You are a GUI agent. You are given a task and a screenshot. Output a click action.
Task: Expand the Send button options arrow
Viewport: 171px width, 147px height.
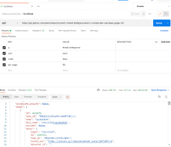pyautogui.click(x=168, y=23)
